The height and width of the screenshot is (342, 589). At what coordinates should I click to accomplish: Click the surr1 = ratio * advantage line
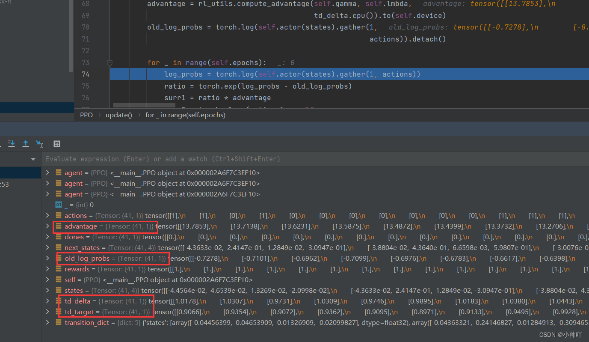click(217, 98)
